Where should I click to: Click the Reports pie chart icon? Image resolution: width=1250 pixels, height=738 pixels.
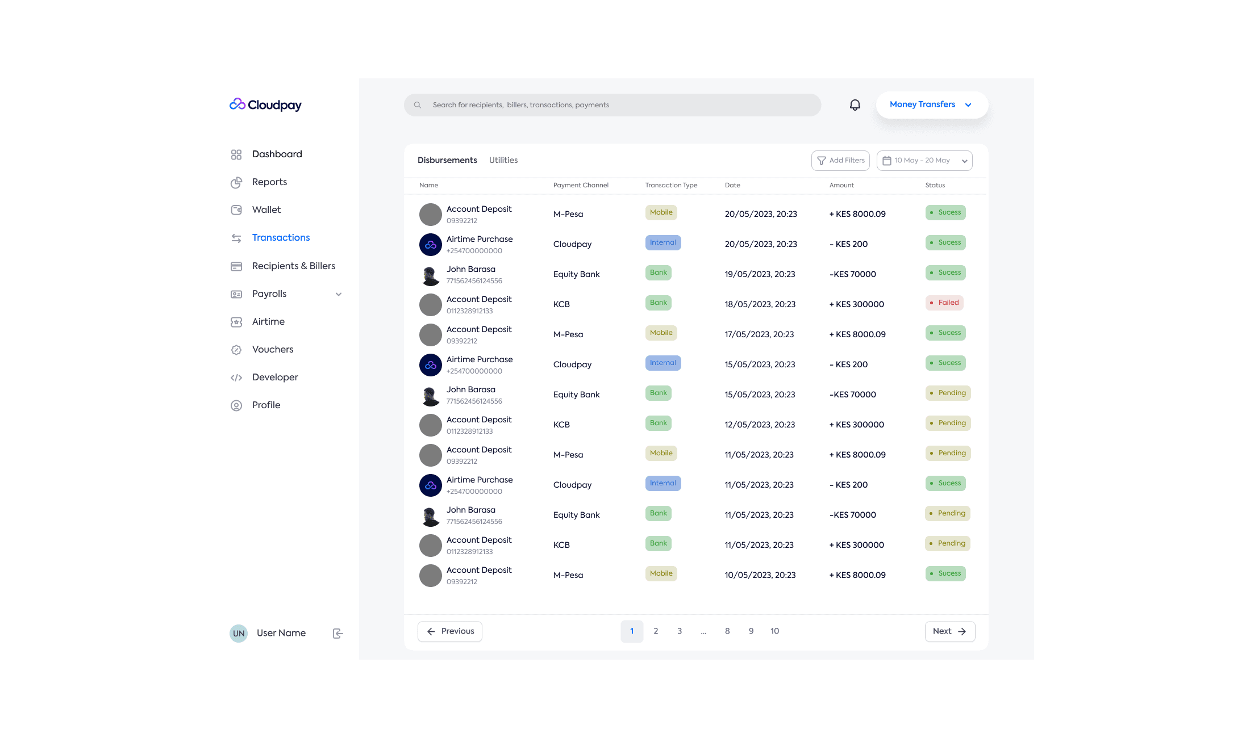(236, 182)
